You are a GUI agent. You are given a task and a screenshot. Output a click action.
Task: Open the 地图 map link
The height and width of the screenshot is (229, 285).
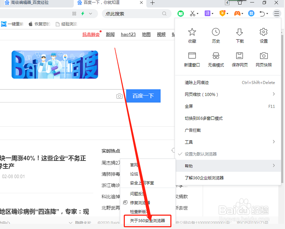tap(146, 34)
